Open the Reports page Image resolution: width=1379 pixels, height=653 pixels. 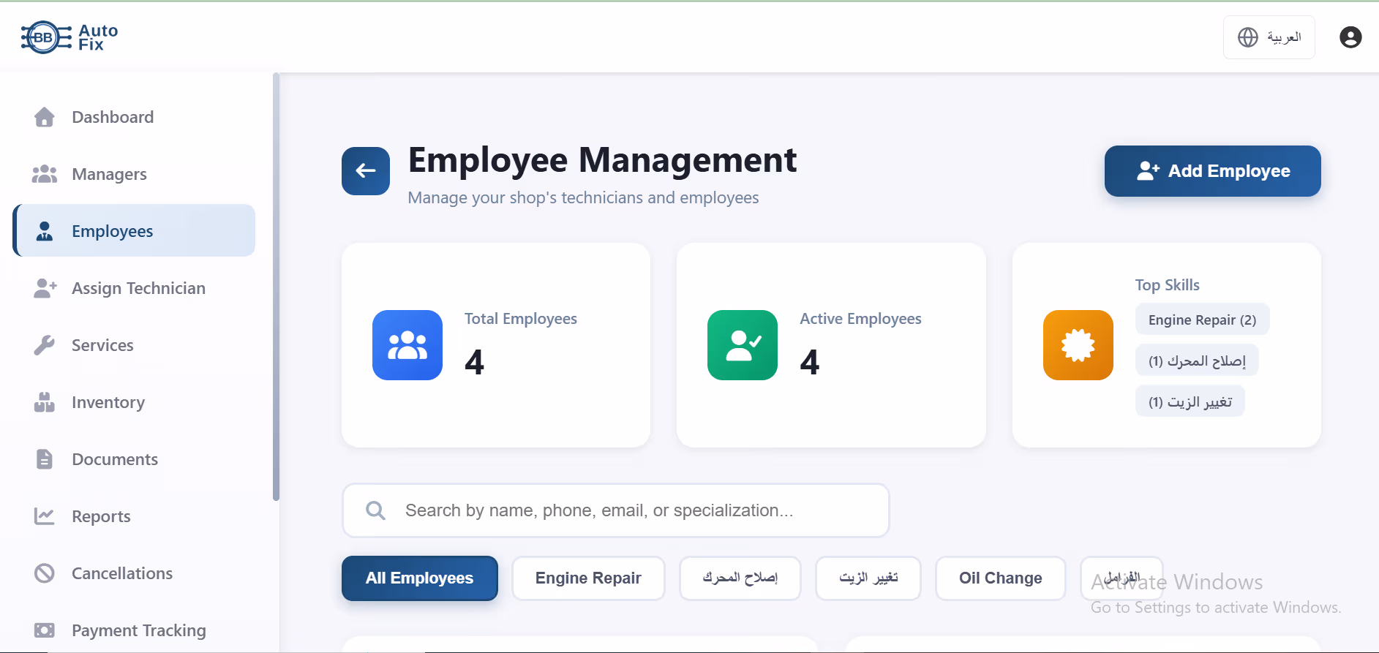click(134, 516)
